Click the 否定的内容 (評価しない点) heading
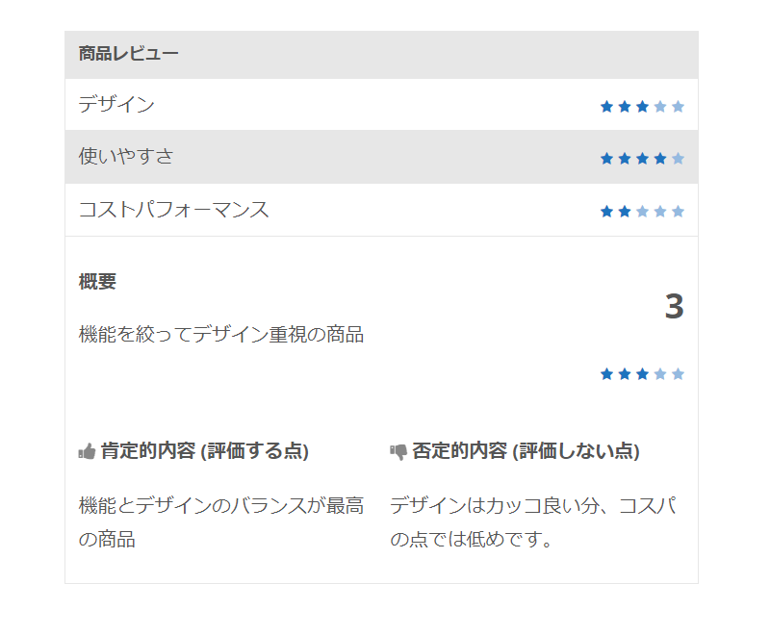The width and height of the screenshot is (770, 635). coord(526,451)
